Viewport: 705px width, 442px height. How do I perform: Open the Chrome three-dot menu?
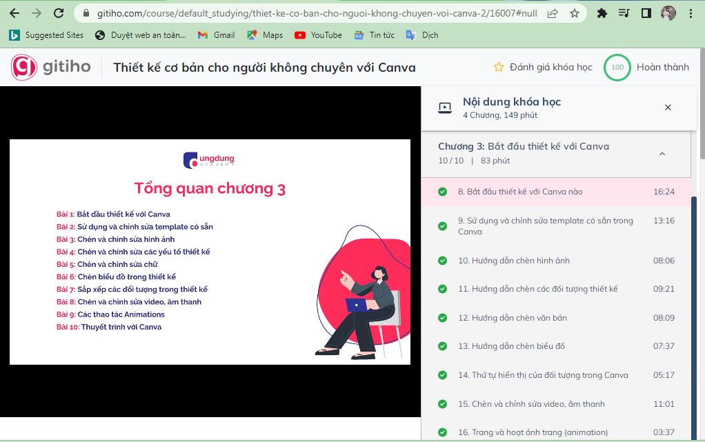coord(691,14)
